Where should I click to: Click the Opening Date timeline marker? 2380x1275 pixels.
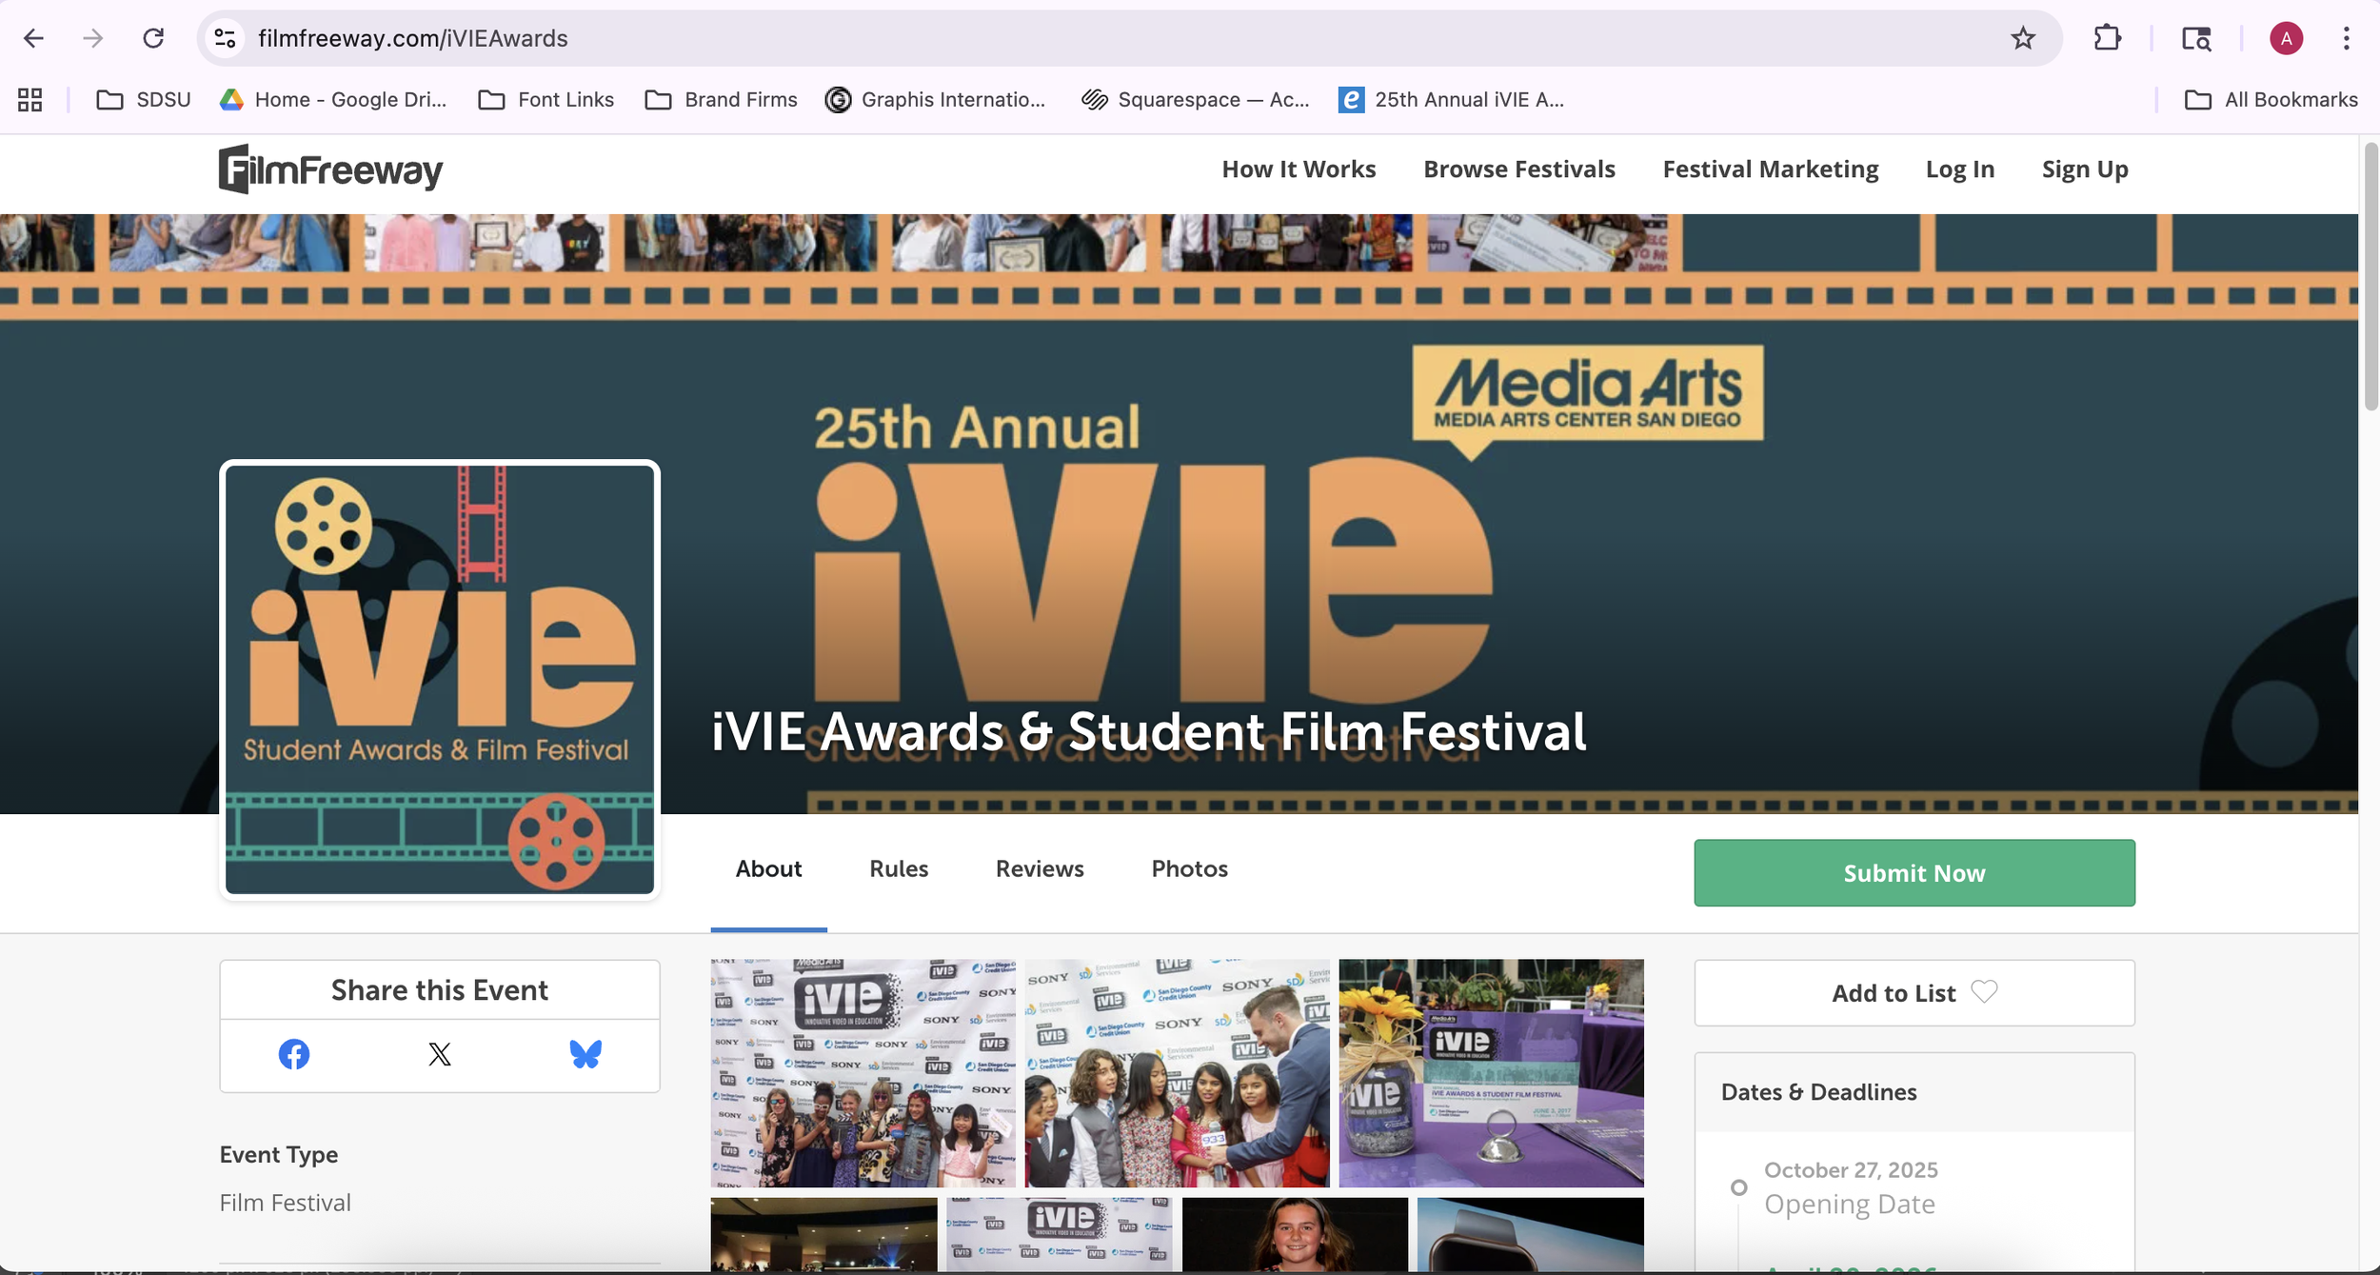click(x=1739, y=1188)
